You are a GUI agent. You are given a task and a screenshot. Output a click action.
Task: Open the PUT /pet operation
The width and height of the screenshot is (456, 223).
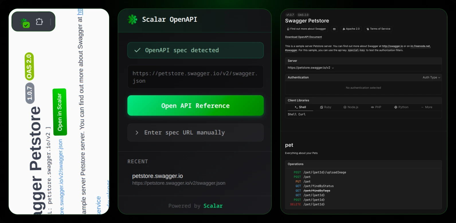303,182
